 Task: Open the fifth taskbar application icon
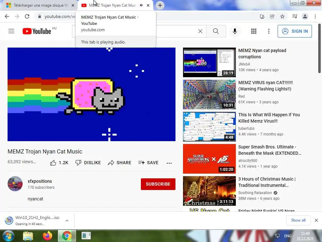(x=86, y=236)
